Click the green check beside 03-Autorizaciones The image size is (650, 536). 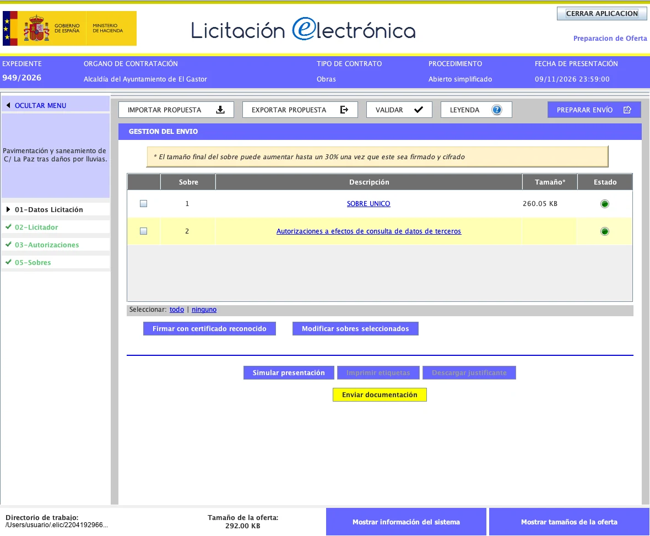point(8,245)
